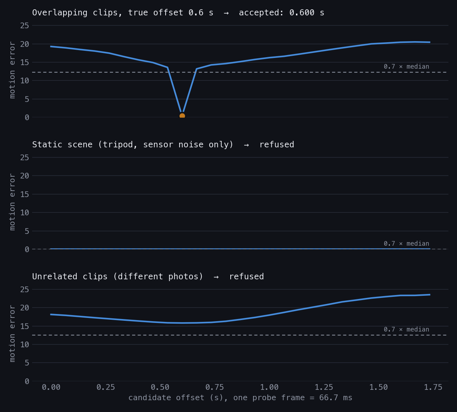Click the '0.7 × median' label in the top chart

coord(406,67)
